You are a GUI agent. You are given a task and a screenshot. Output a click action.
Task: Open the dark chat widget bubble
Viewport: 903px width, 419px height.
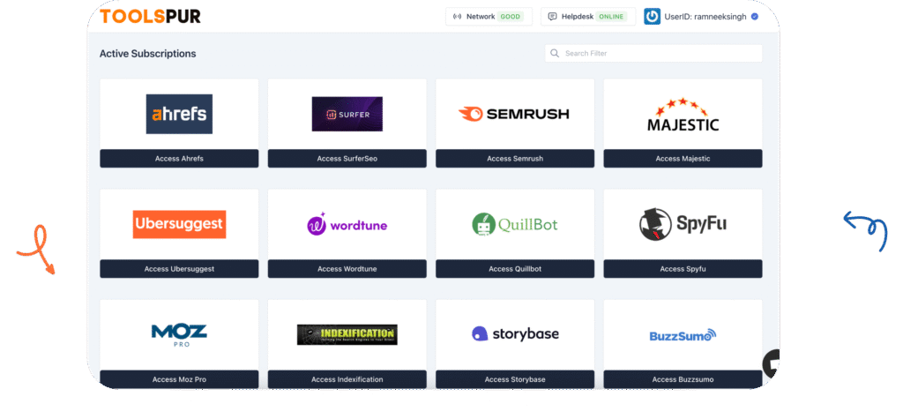[772, 364]
